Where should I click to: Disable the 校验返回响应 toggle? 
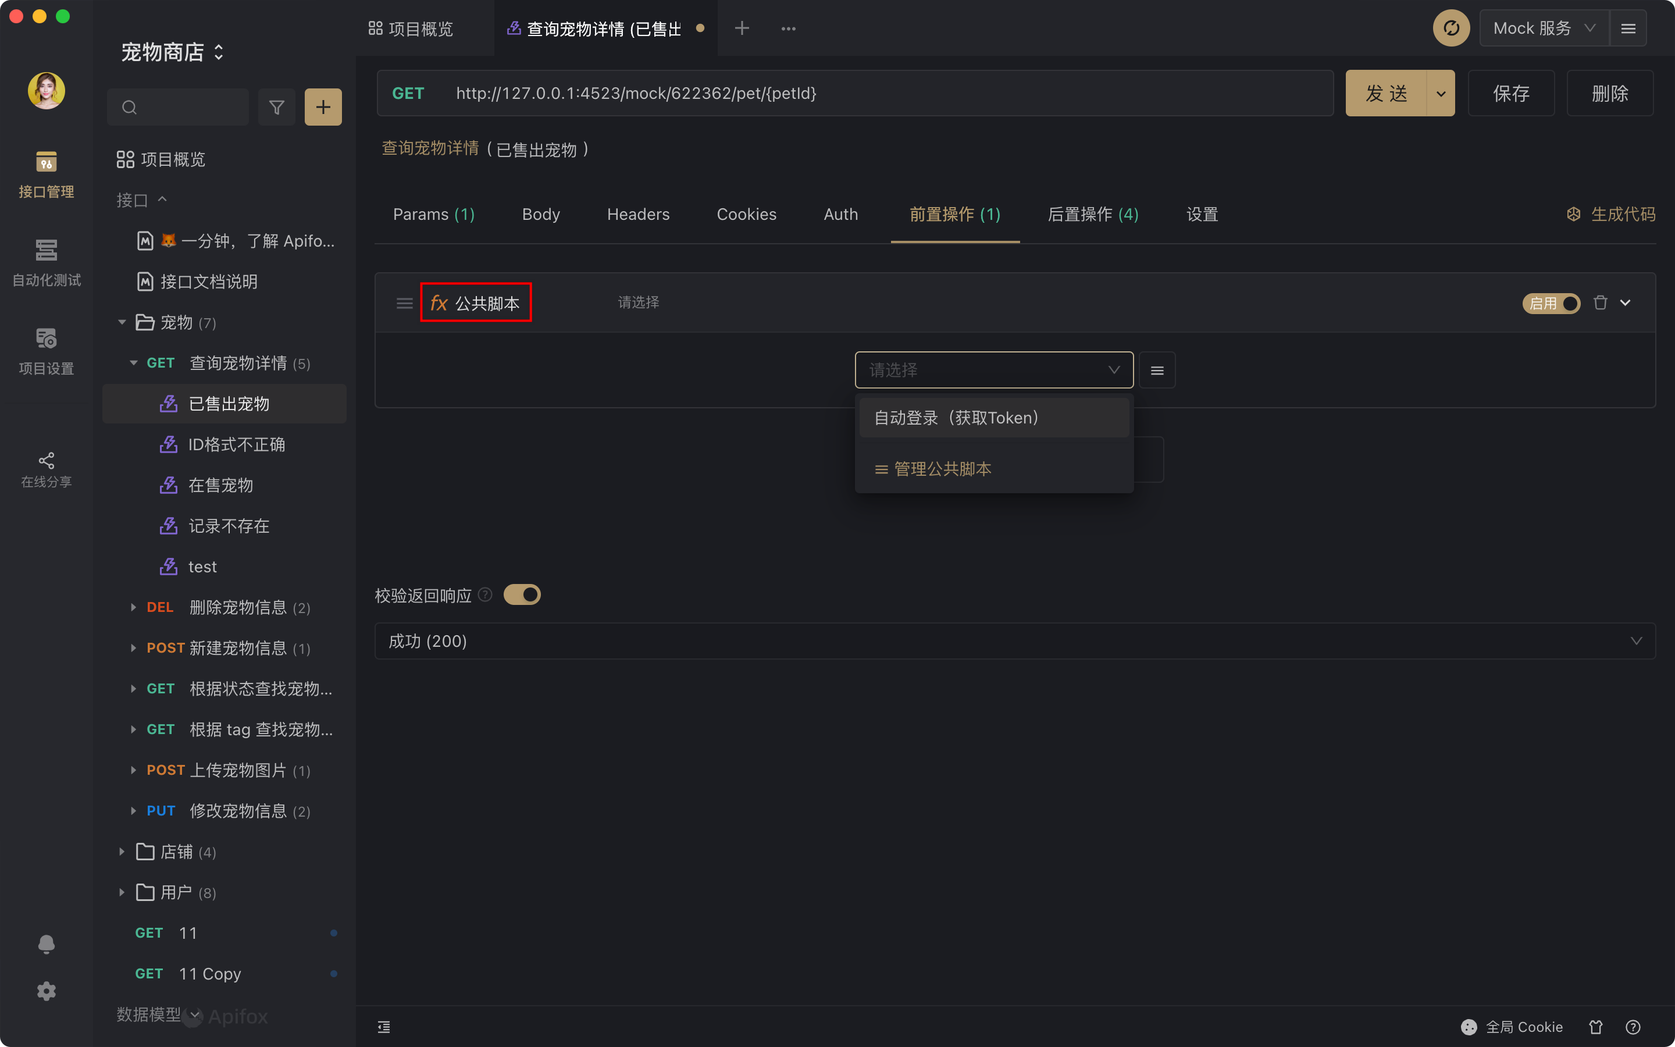click(522, 595)
